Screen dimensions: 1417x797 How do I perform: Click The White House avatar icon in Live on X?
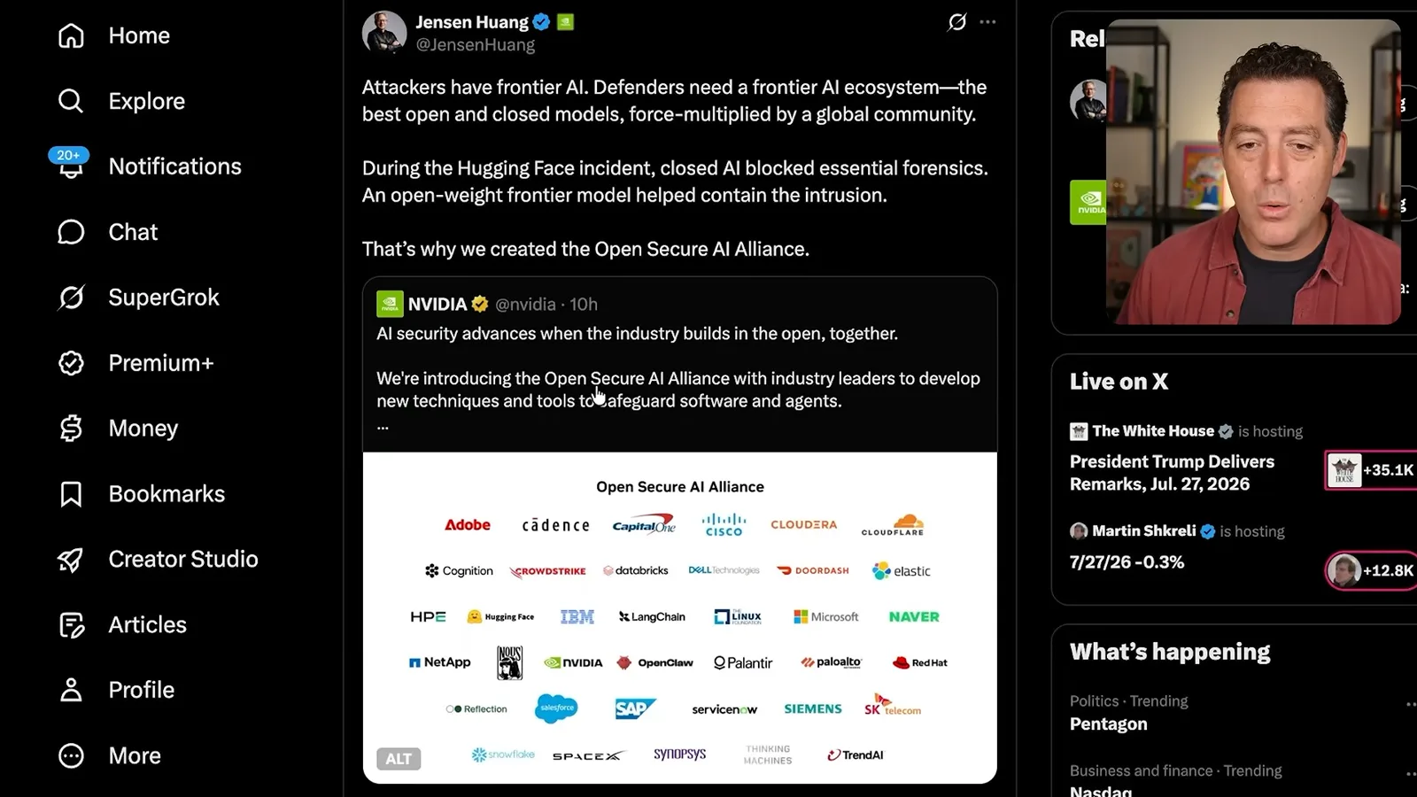coord(1079,431)
